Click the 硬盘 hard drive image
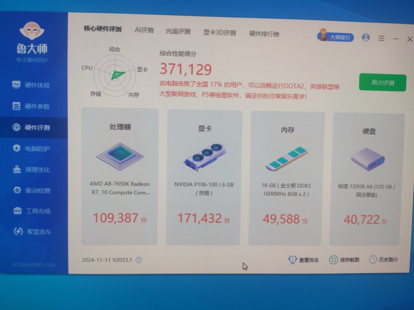The height and width of the screenshot is (310, 414). point(368,160)
